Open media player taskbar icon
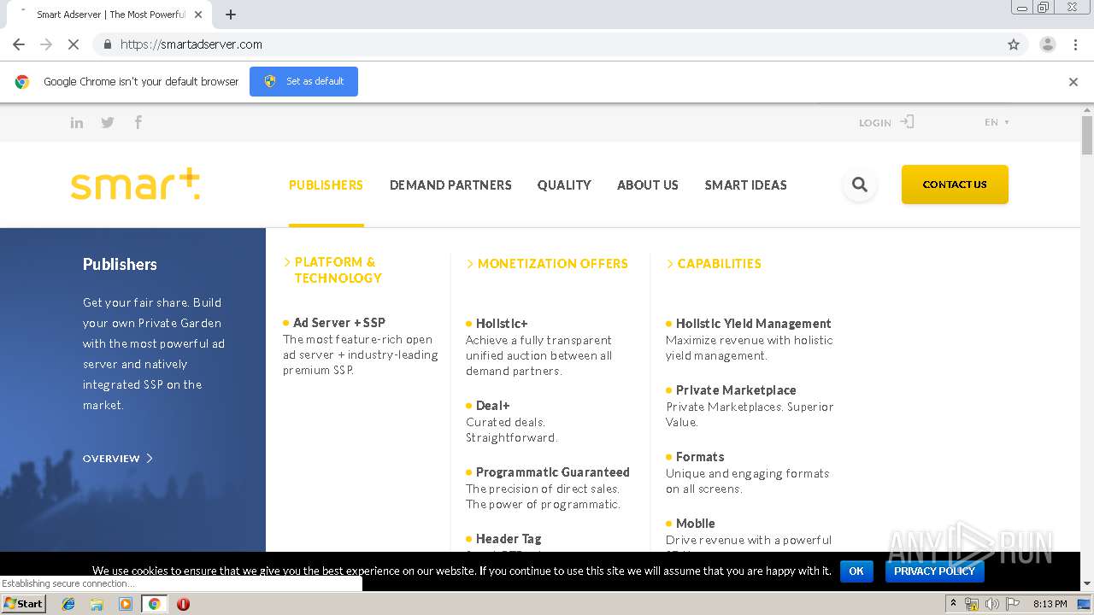The image size is (1094, 615). click(126, 604)
